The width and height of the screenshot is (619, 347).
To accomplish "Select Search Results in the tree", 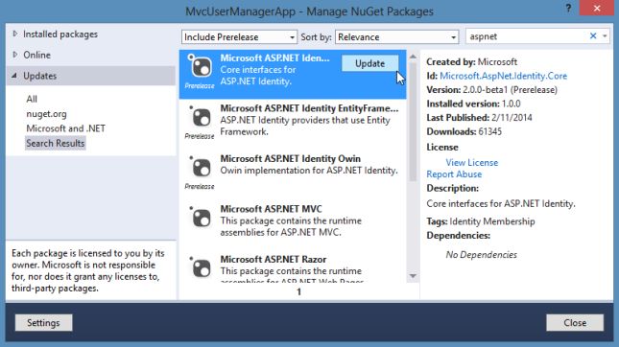I will pyautogui.click(x=56, y=143).
